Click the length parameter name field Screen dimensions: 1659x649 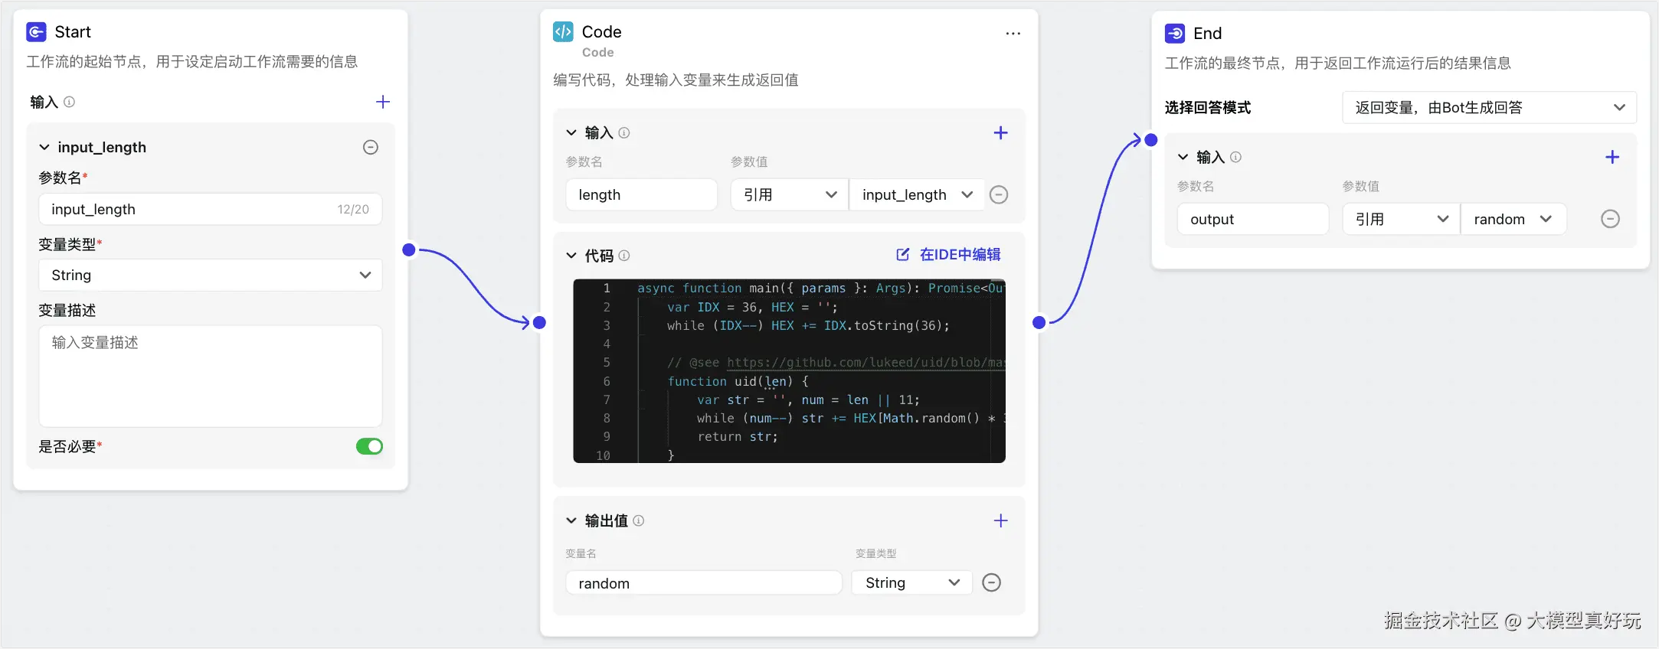pos(641,195)
